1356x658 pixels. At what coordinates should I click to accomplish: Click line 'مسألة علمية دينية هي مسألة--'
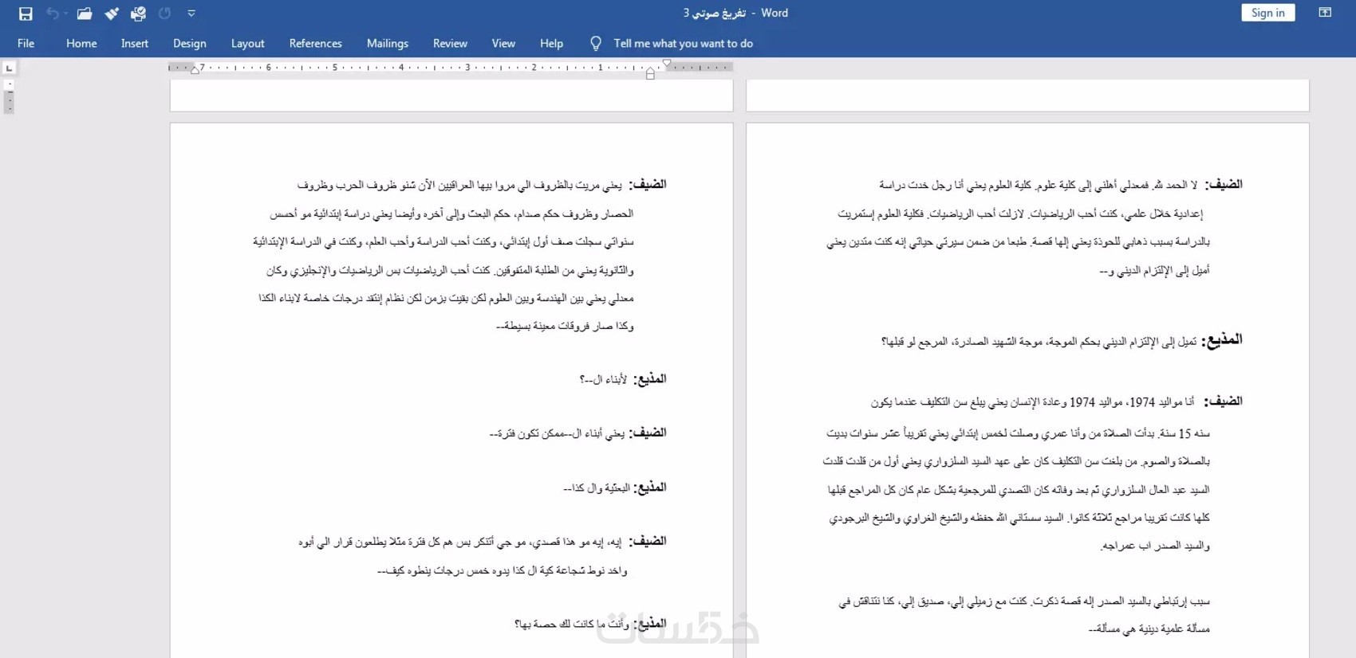click(1149, 629)
